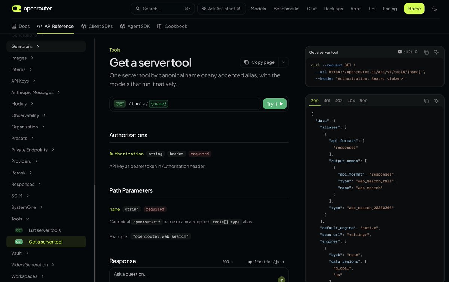449x282 pixels.
Task: Focus the Search input field
Action: coord(163,9)
